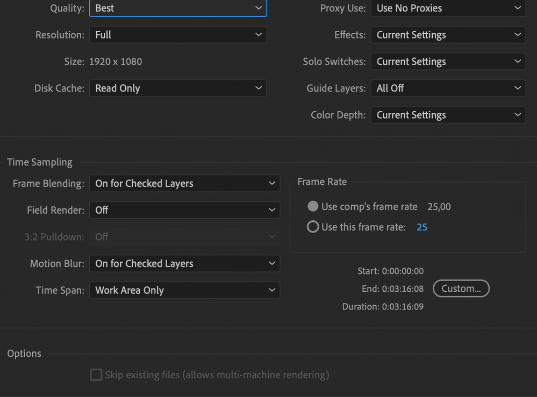Image resolution: width=537 pixels, height=397 pixels.
Task: Open the Color Depth dropdown
Action: pyautogui.click(x=448, y=114)
